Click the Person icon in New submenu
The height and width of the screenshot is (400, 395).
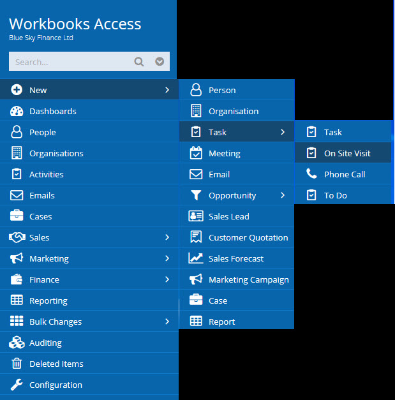(196, 90)
